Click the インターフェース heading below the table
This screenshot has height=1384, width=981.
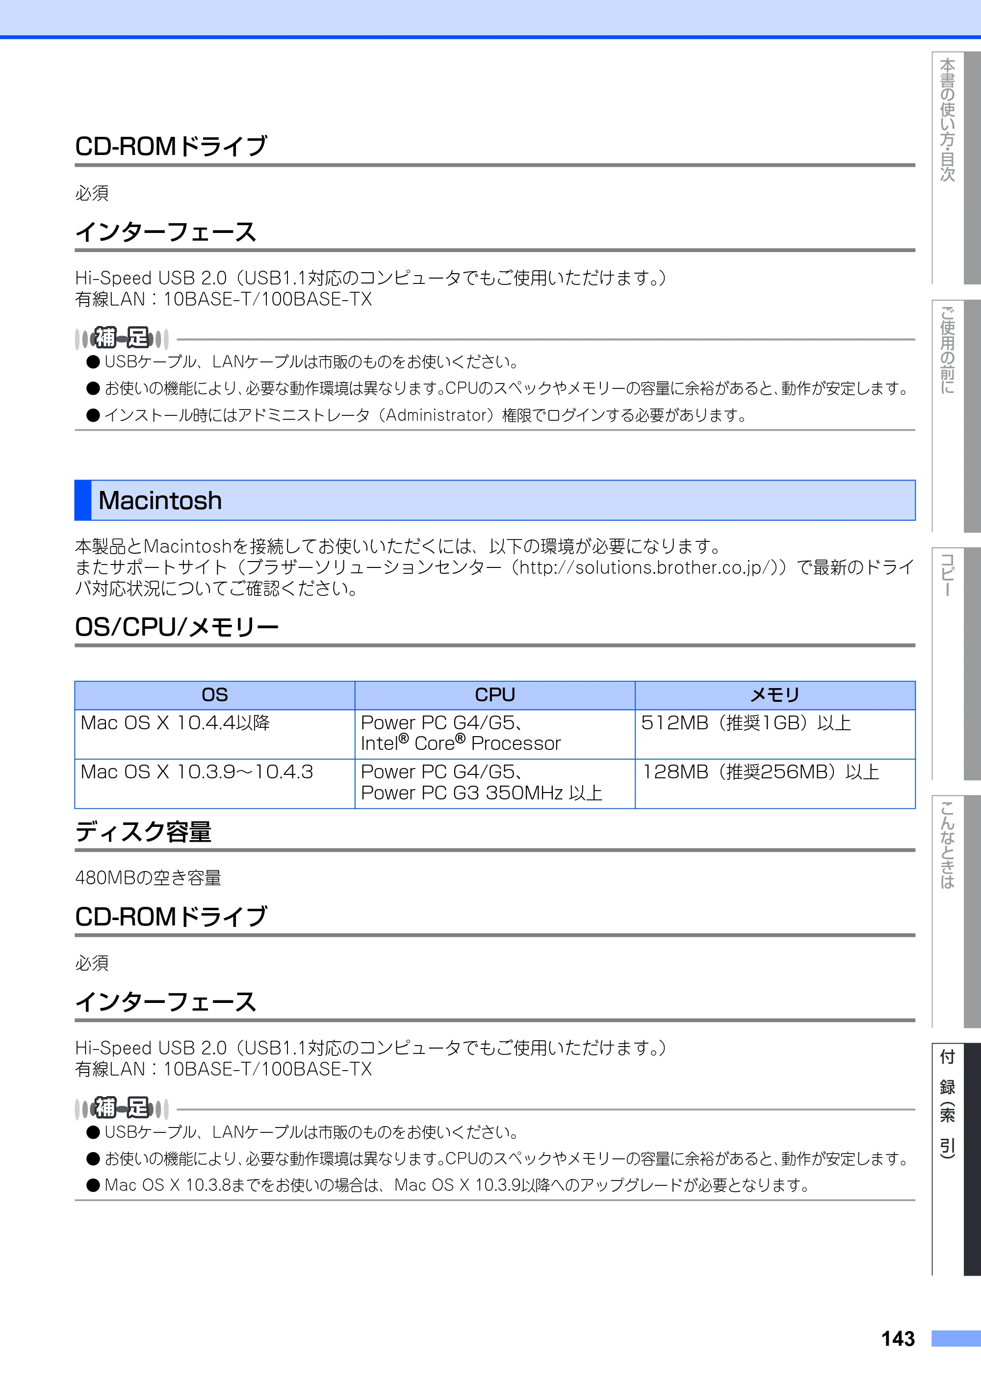166,1002
